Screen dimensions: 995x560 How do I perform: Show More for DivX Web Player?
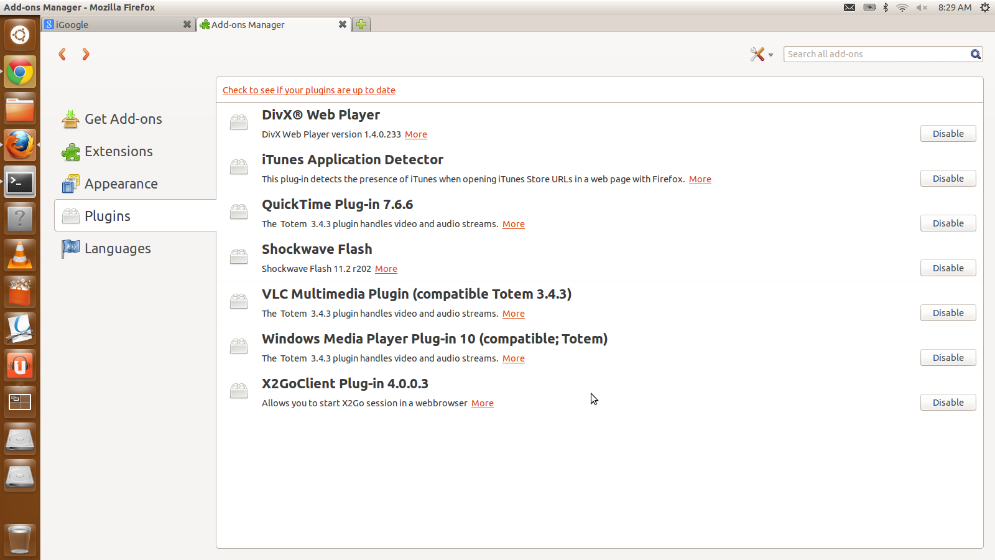click(x=416, y=134)
